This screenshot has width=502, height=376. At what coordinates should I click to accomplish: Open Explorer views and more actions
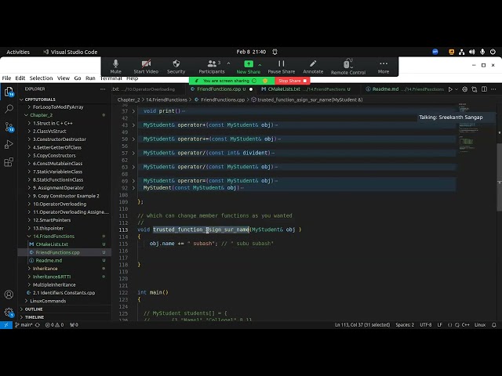point(103,89)
